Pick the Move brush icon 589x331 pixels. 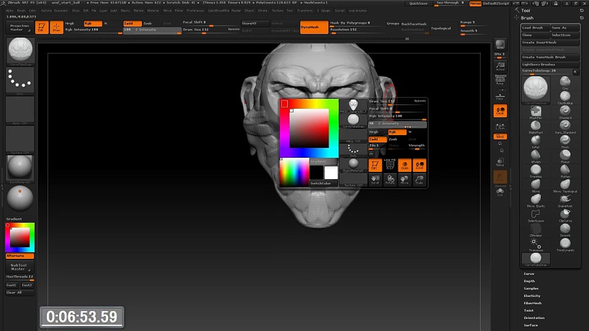click(536, 185)
